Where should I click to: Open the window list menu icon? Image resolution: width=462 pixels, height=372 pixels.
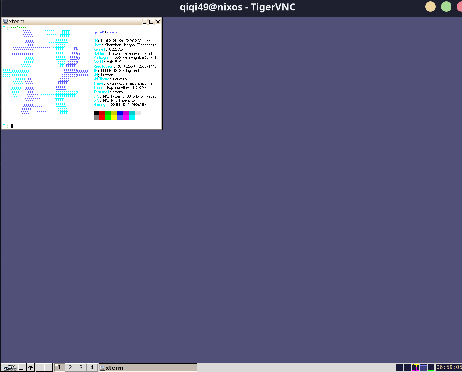pyautogui.click(x=31, y=368)
